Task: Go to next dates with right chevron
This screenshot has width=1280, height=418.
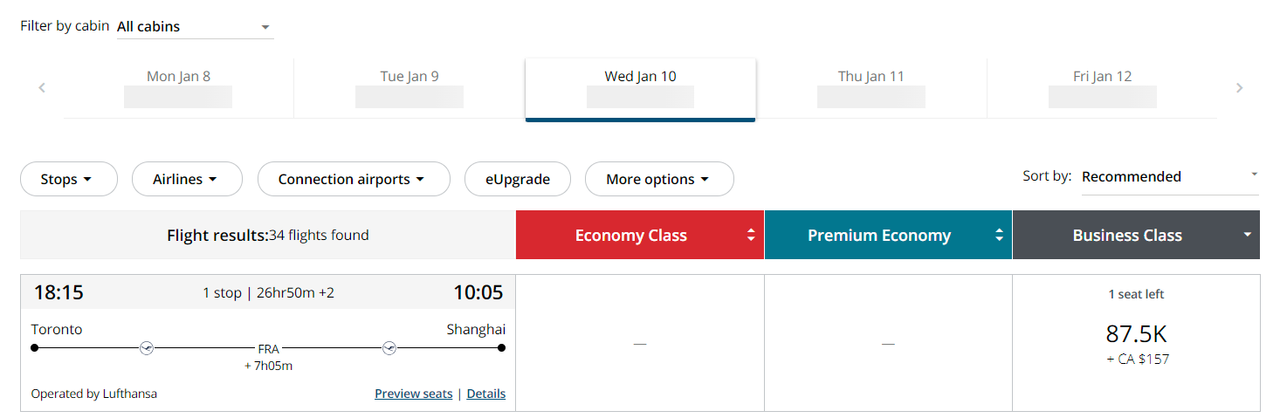Action: click(1239, 88)
